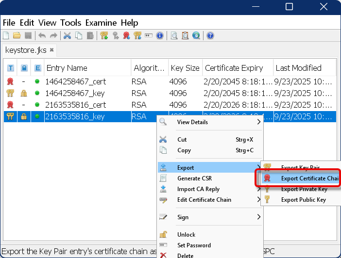This screenshot has height=258, width=341.
Task: Click the Help question mark toolbar icon
Action: [x=210, y=35]
